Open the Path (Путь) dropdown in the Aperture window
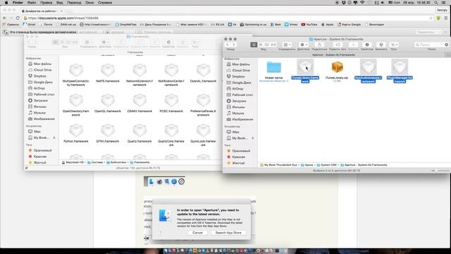This screenshot has width=451, height=254. point(394,44)
